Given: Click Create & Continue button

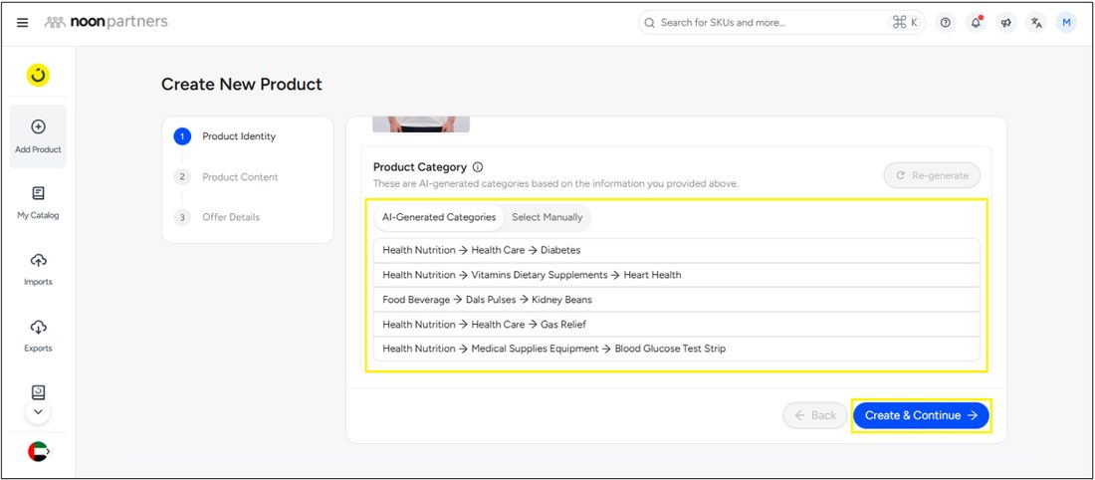Looking at the screenshot, I should (x=921, y=415).
